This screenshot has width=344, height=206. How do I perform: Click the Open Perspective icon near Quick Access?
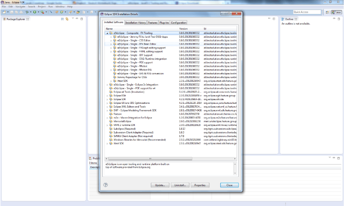327,12
